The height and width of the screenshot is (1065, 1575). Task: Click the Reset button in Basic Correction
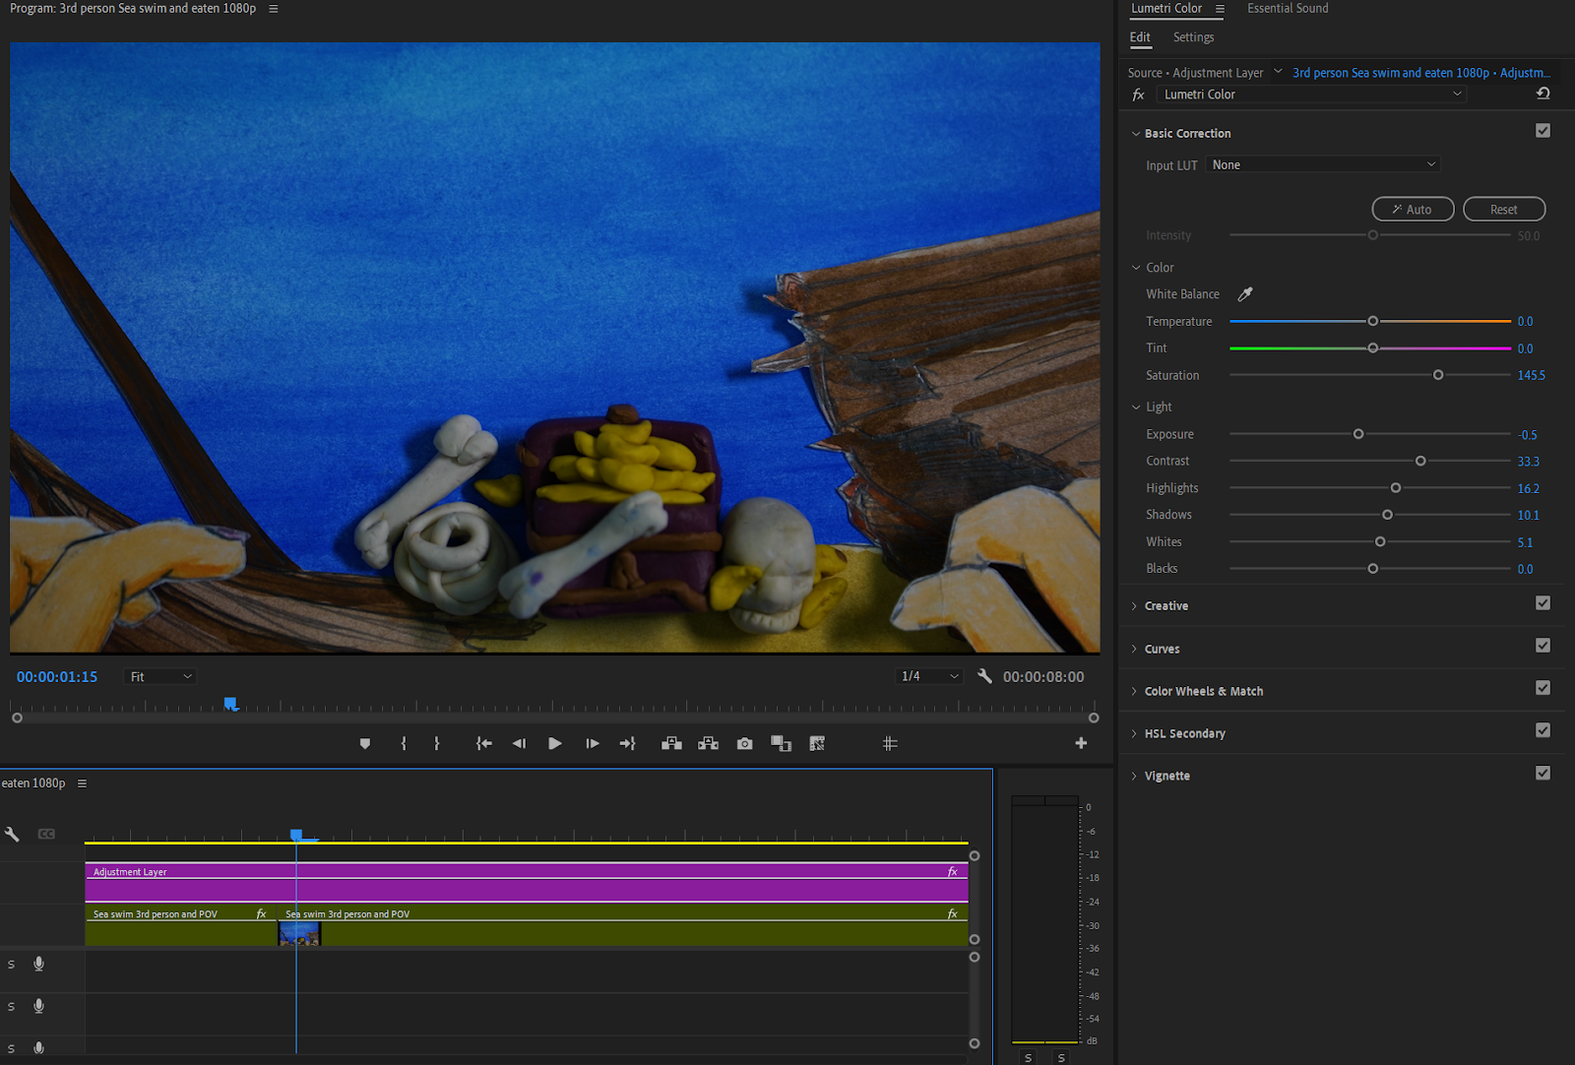tap(1503, 210)
